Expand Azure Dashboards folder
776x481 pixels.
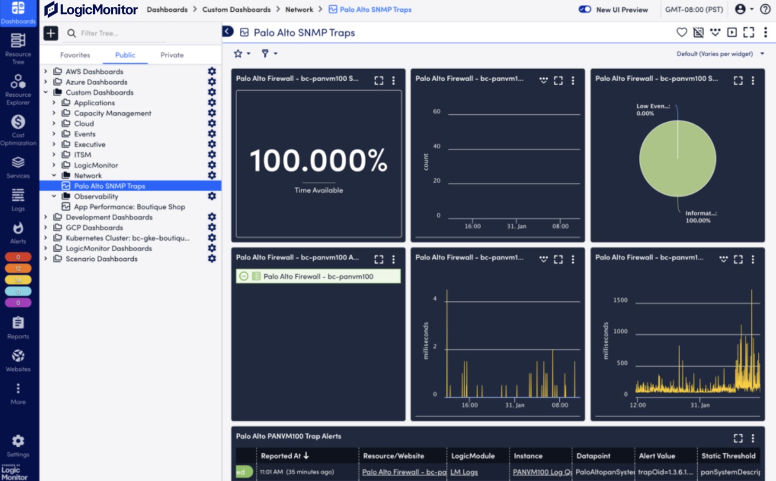pos(45,82)
